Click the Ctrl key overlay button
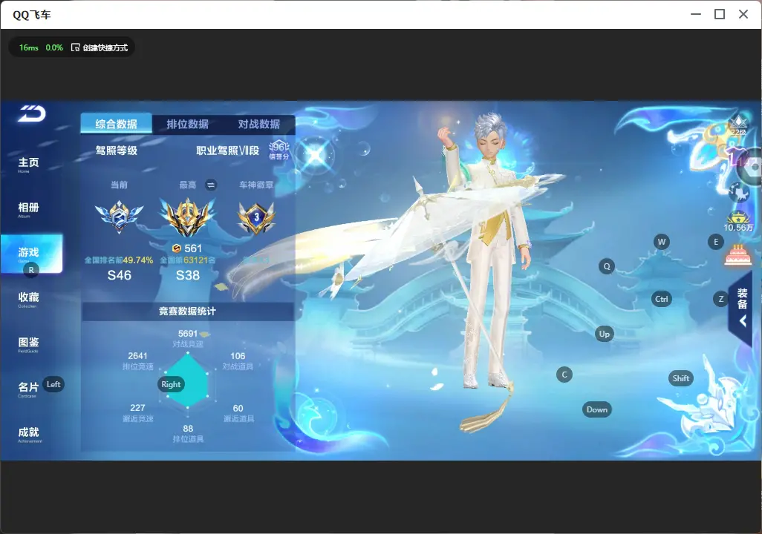The image size is (762, 534). (662, 299)
